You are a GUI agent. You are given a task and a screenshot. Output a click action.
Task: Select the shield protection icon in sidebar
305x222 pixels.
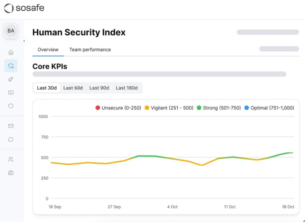tap(11, 106)
